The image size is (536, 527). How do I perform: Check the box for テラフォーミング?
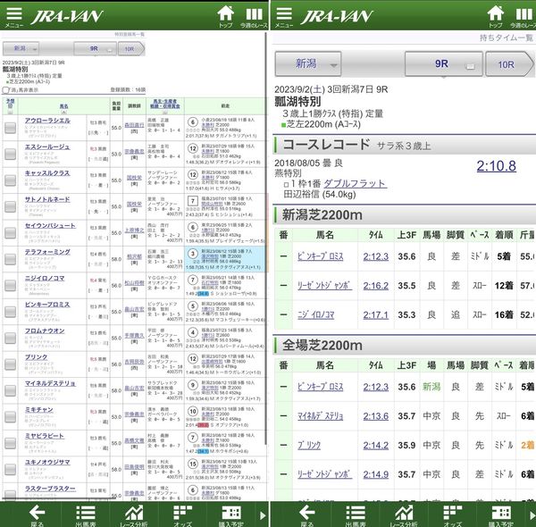click(x=10, y=259)
